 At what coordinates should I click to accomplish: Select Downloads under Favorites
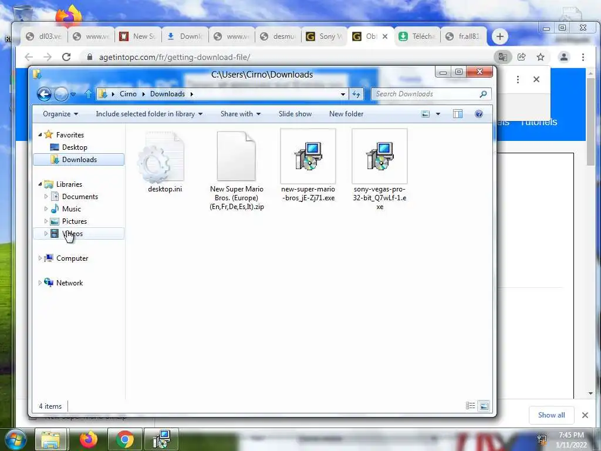[79, 160]
